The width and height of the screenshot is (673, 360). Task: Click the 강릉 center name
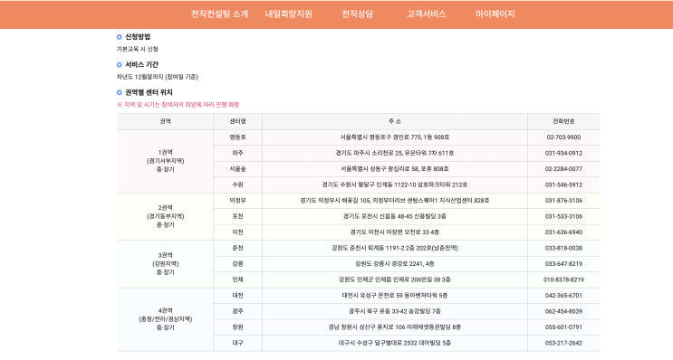[x=238, y=264]
